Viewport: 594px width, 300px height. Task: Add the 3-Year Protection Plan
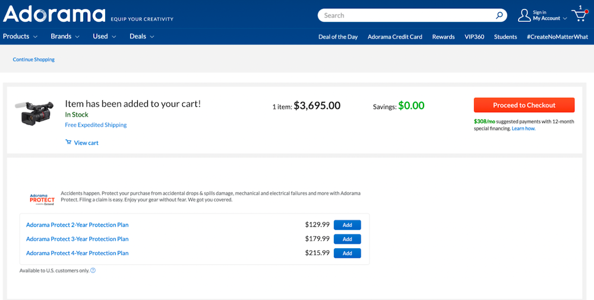(347, 239)
